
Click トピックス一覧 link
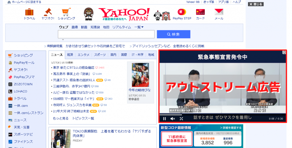(83, 118)
